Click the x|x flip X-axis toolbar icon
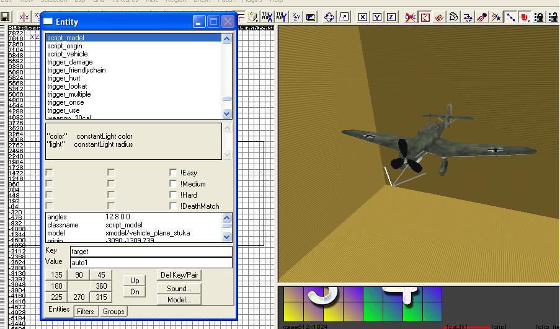 24,17
